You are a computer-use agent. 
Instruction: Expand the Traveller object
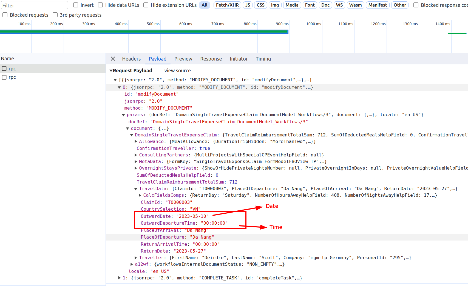coord(136,258)
